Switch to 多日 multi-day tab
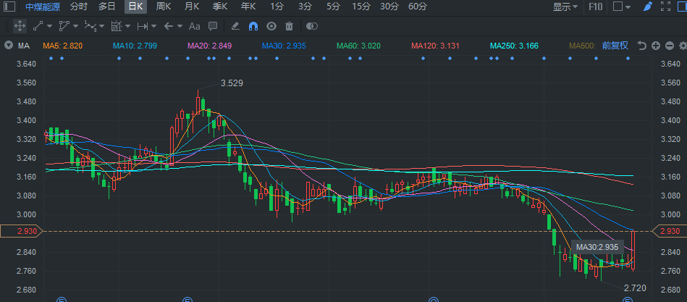 [x=106, y=7]
